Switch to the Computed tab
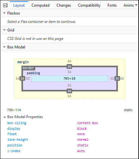This screenshot has height=159, width=139. pos(40,5)
